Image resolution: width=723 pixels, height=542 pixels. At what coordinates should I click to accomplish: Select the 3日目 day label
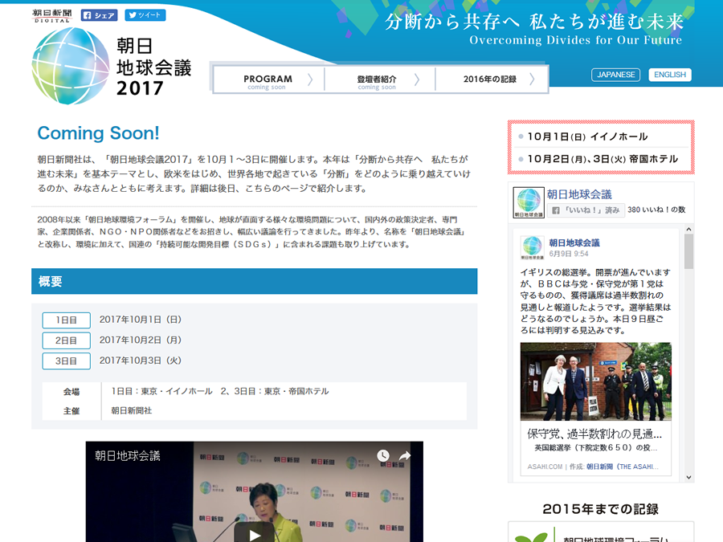point(66,361)
